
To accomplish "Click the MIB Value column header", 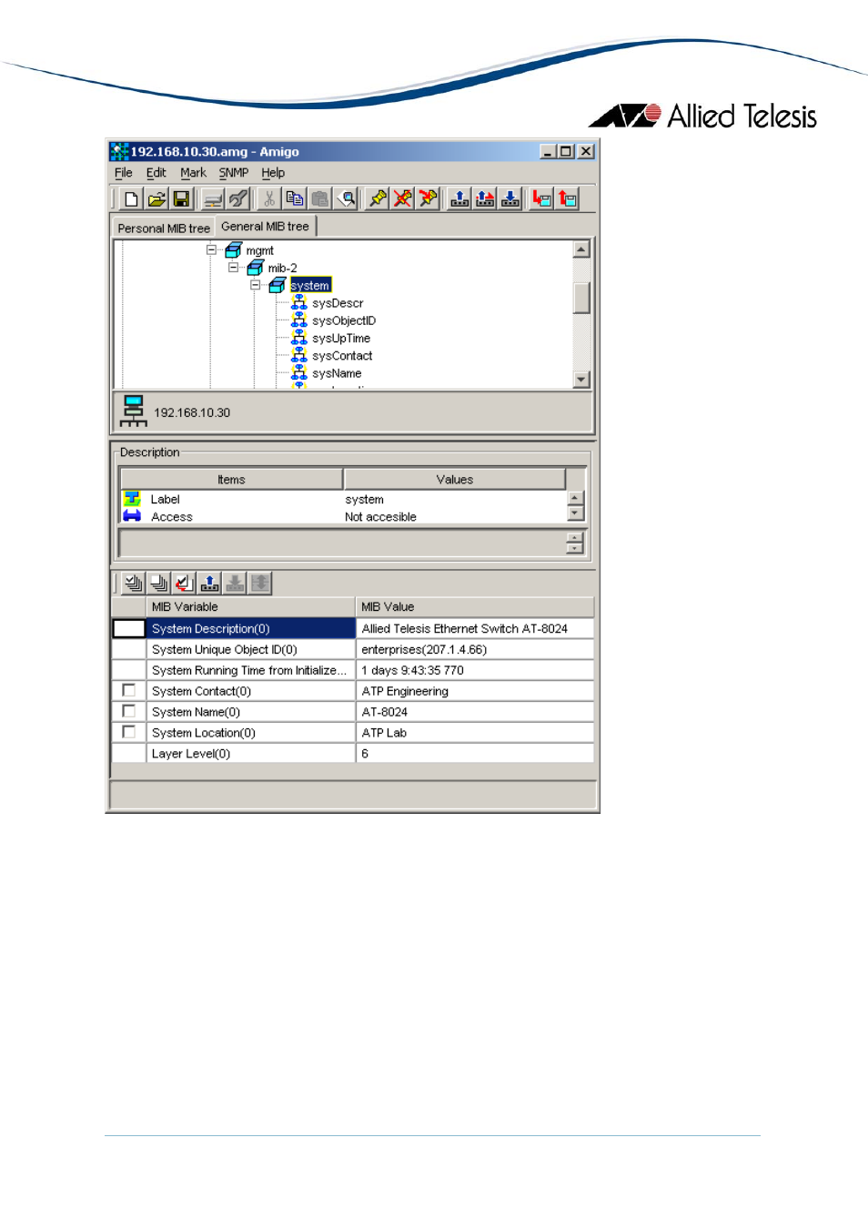I will click(475, 606).
